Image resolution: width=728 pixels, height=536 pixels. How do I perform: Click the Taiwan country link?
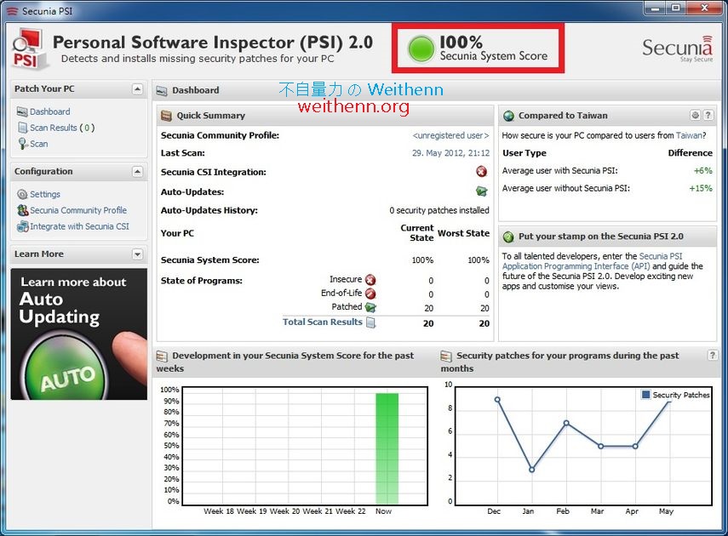689,135
